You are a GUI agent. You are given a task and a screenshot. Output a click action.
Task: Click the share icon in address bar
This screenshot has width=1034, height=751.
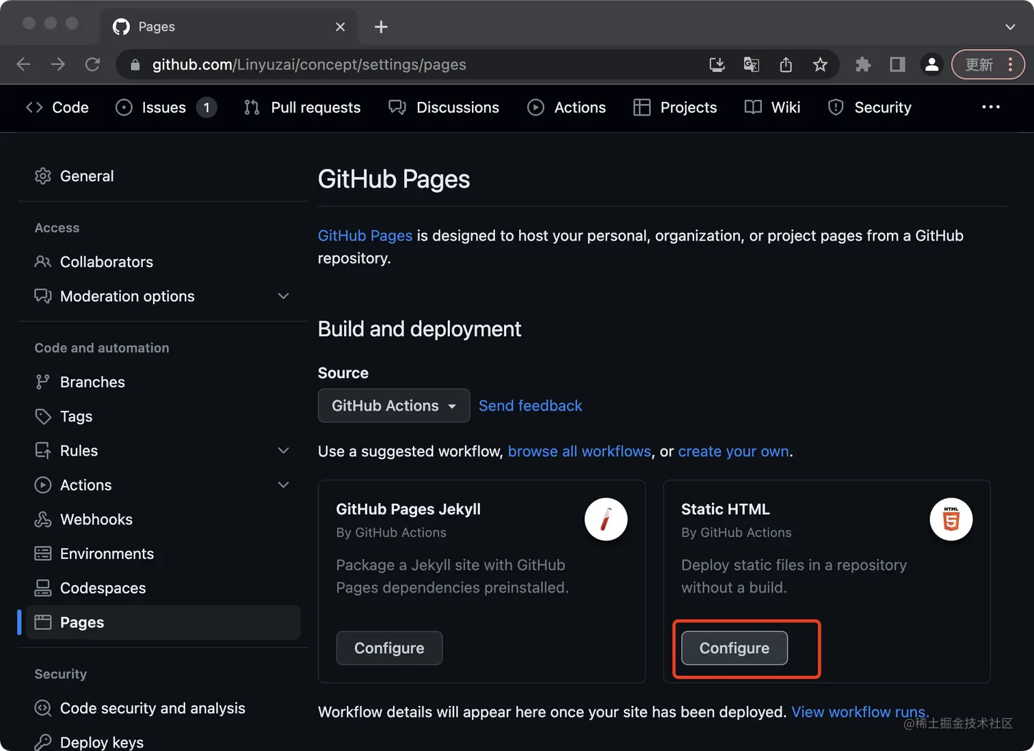tap(786, 65)
